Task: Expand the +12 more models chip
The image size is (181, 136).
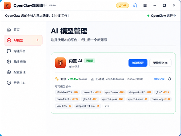Action: tap(107, 106)
